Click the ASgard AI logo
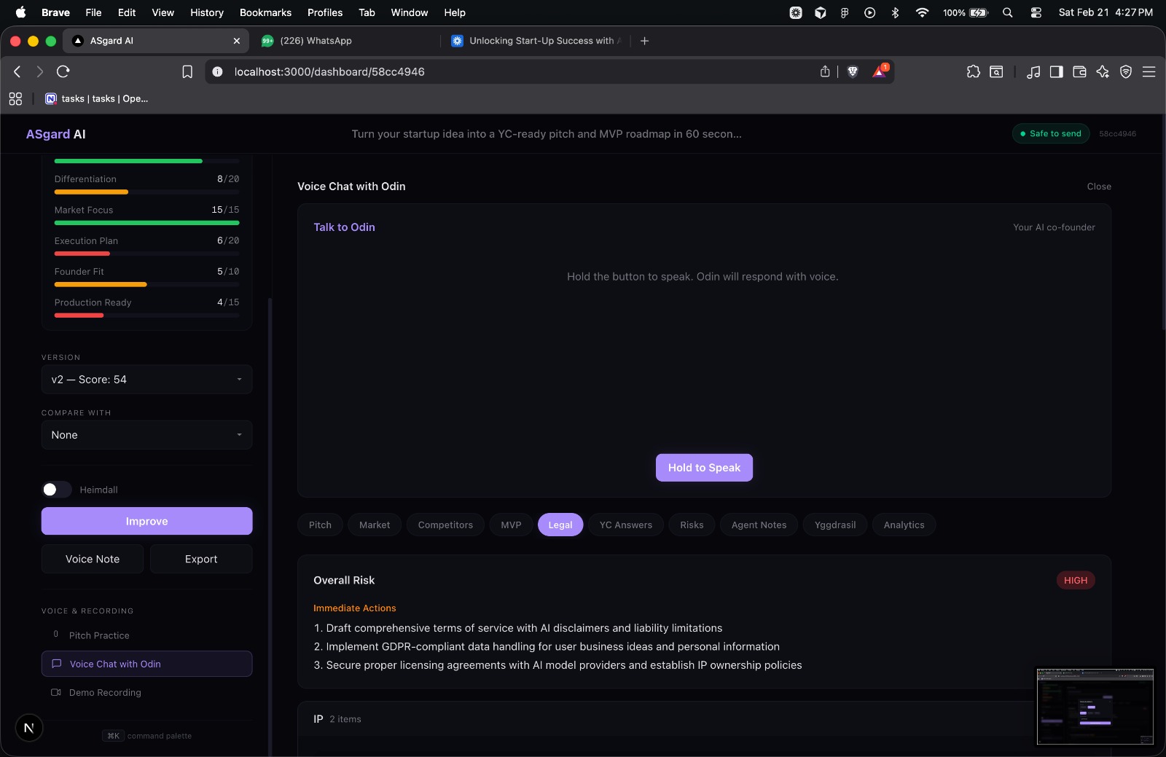 click(x=56, y=134)
